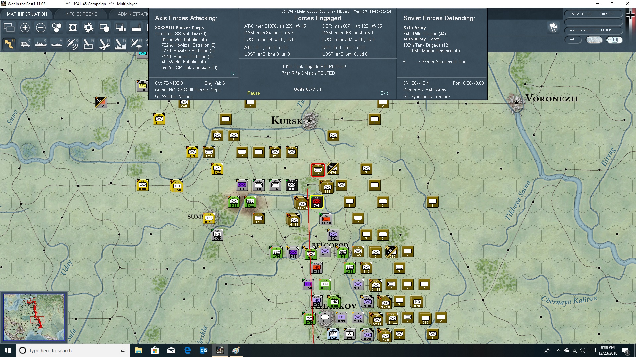The height and width of the screenshot is (357, 636).
Task: Select the F5 air recon mode
Action: pos(73,44)
